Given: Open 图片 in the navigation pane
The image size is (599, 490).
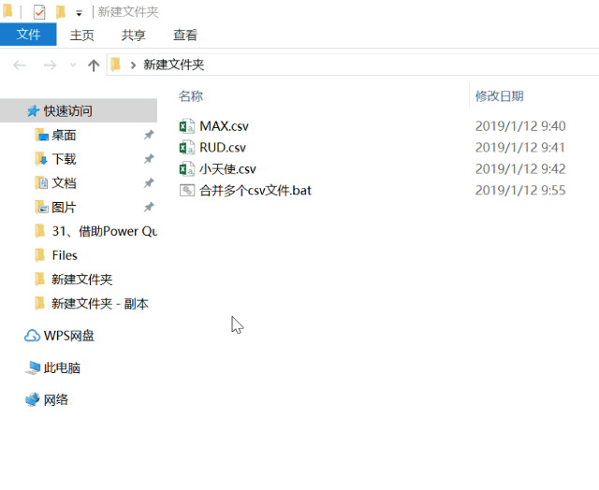Looking at the screenshot, I should 64,208.
